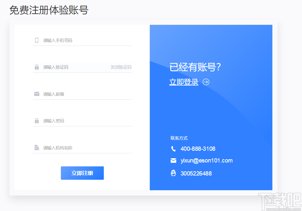Image resolution: width=302 pixels, height=211 pixels.
Task: Focus the 请输入邮箱 email field
Action: point(82,94)
